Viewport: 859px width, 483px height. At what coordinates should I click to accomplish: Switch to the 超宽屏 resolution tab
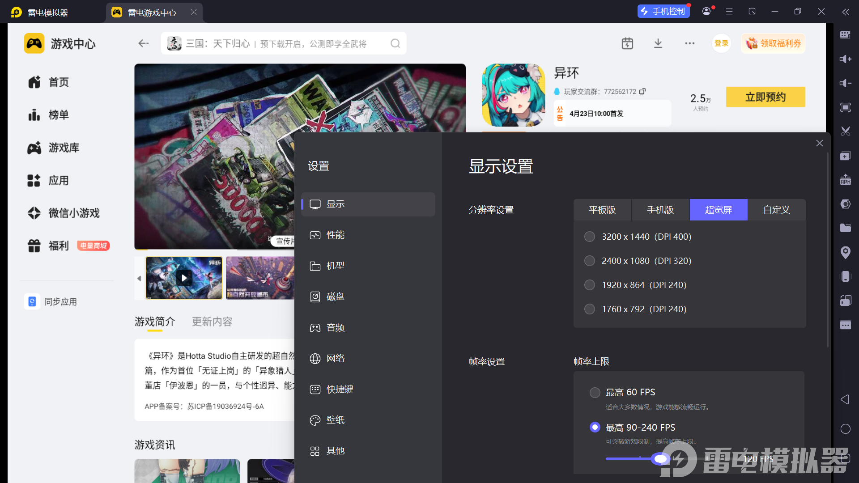[x=719, y=210]
